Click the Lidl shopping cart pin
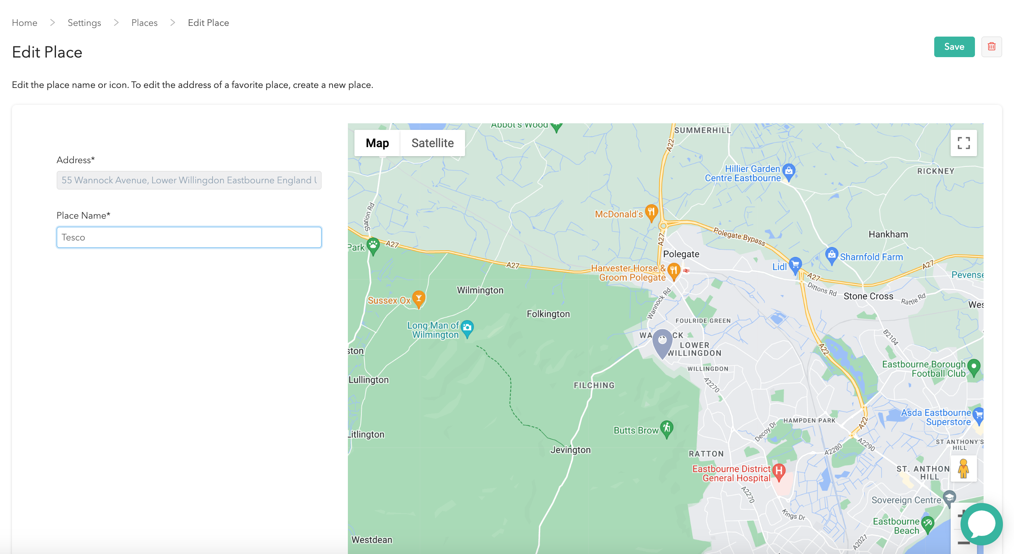1014x554 pixels. [795, 265]
